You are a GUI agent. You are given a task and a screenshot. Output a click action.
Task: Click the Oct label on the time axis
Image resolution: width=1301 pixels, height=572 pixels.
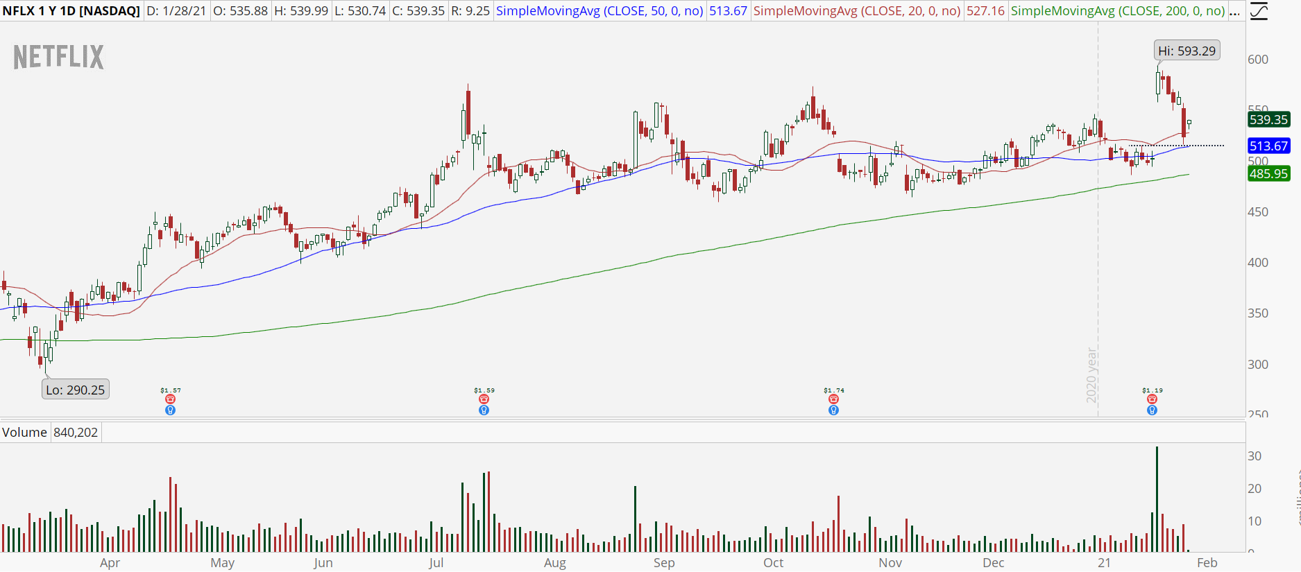(774, 563)
